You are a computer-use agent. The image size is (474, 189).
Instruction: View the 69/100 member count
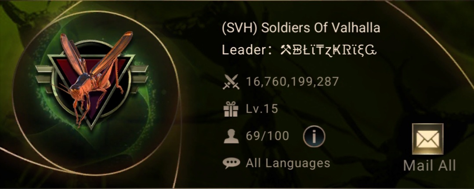tap(267, 136)
